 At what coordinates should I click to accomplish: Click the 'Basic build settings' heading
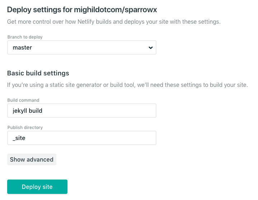tap(38, 73)
